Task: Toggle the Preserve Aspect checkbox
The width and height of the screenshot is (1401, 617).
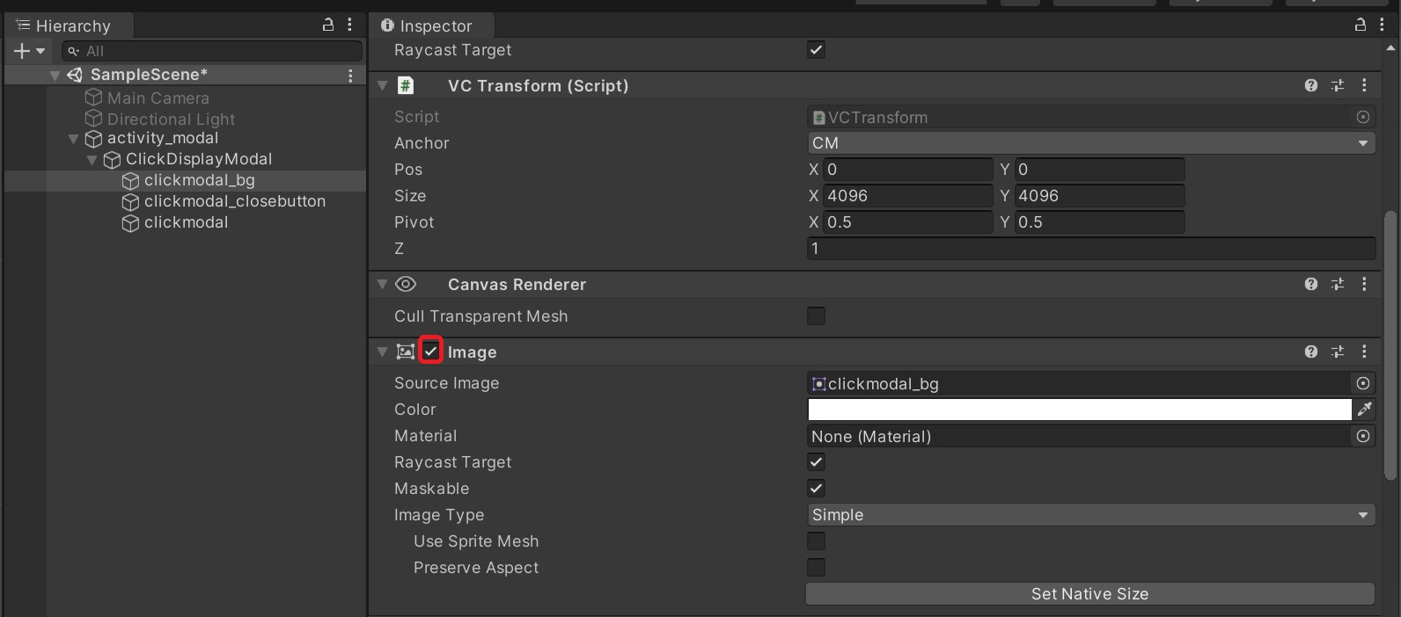Action: pos(816,568)
